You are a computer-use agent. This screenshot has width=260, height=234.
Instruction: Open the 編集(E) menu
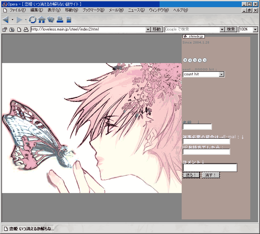[37, 10]
